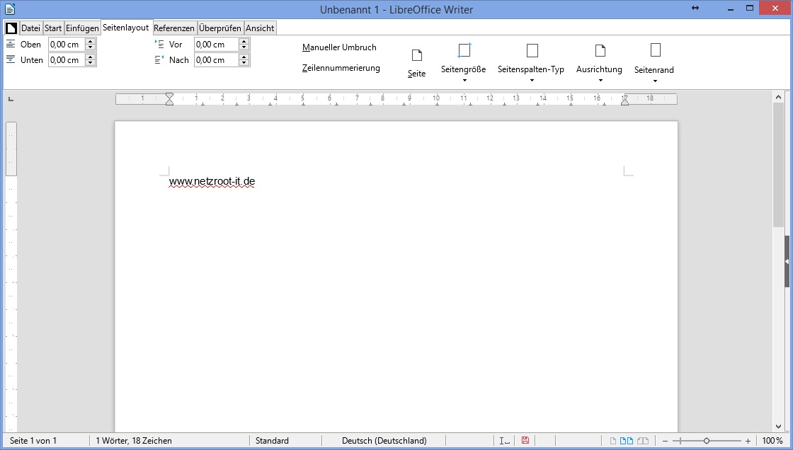Click the vertical scrollbar down arrow
This screenshot has height=450, width=793.
tap(778, 427)
